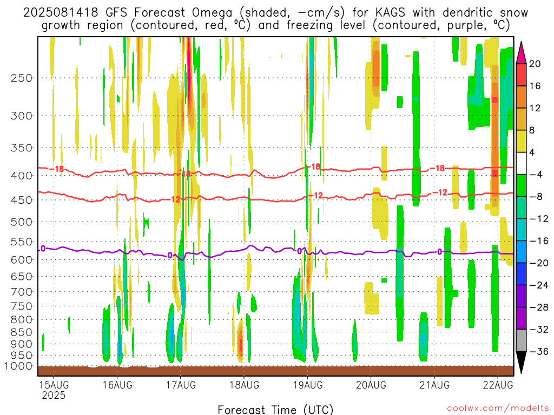Image resolution: width=554 pixels, height=415 pixels.
Task: Select the chart title line starting '2025081418 GFS Forecast'
Action: click(275, 13)
